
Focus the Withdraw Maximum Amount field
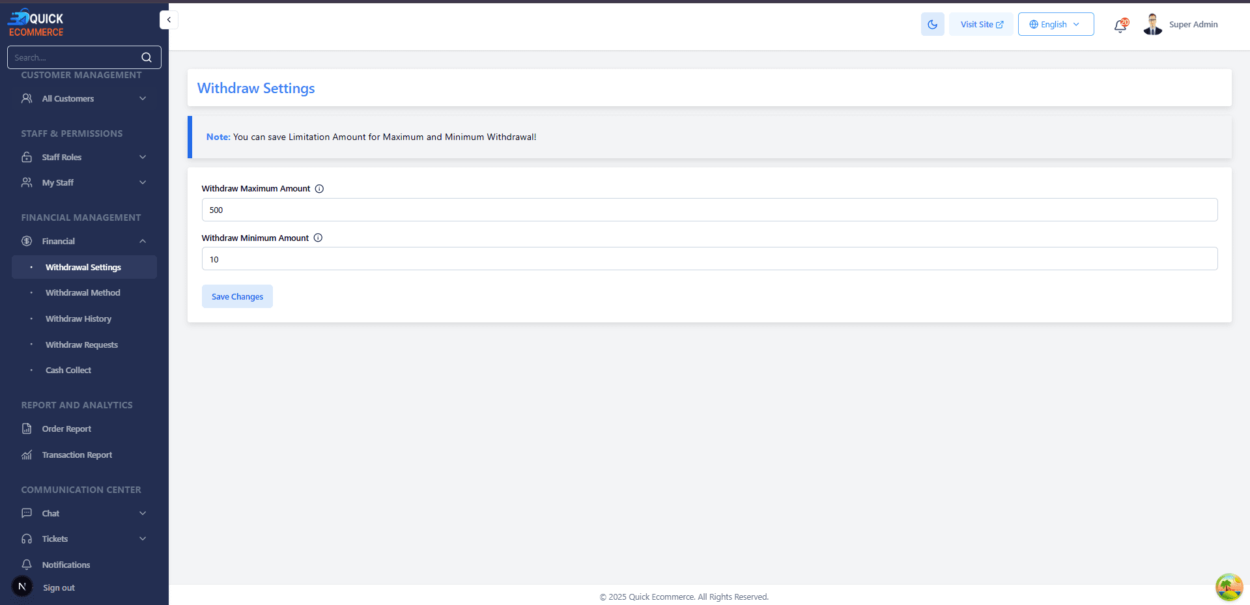pyautogui.click(x=709, y=210)
